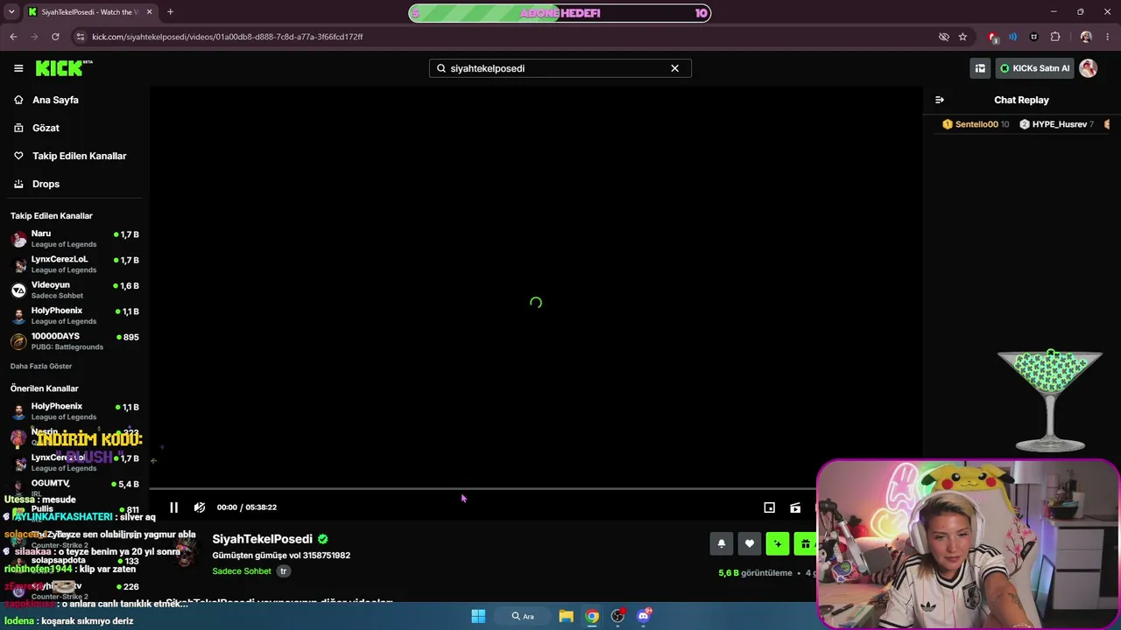The image size is (1121, 630).
Task: Open a new browser tab
Action: pyautogui.click(x=170, y=12)
